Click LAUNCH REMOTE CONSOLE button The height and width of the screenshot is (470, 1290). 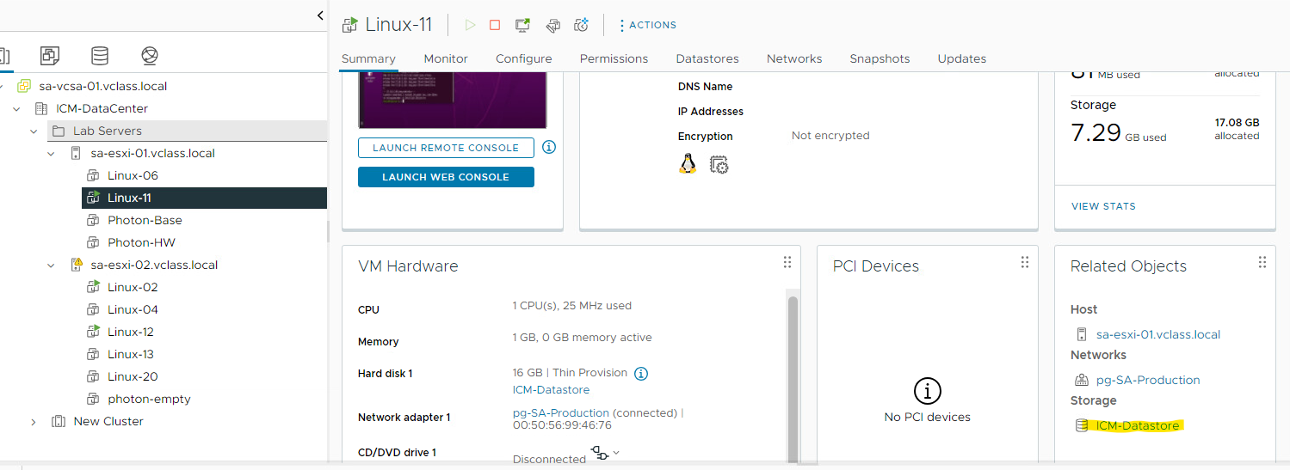pos(446,148)
